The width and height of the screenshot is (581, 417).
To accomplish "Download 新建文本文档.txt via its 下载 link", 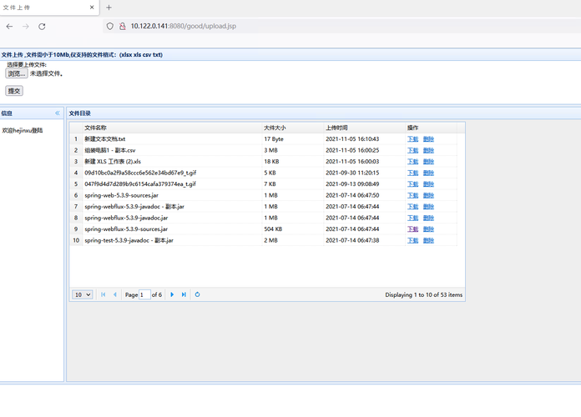I will click(x=412, y=139).
